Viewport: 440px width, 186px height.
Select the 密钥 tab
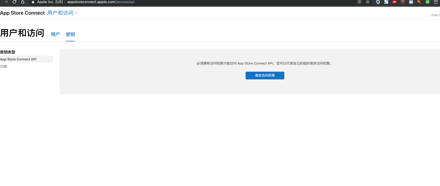tap(70, 34)
